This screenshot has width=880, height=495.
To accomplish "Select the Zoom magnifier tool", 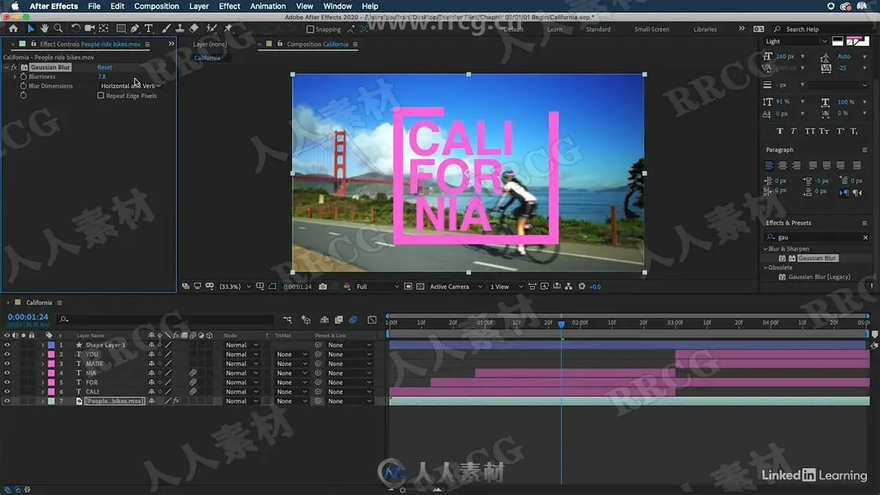I will coord(58,28).
